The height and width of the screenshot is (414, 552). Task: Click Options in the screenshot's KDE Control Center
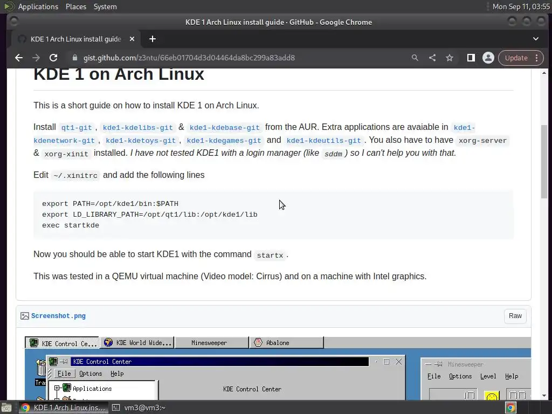(91, 374)
